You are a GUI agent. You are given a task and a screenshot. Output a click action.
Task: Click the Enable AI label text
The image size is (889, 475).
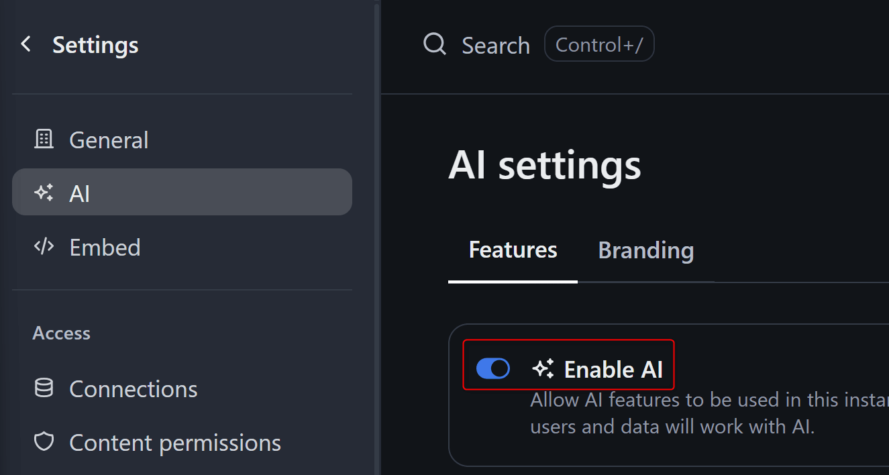(x=613, y=369)
